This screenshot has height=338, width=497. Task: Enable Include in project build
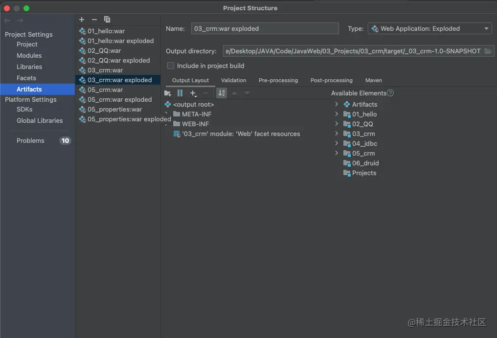pos(171,66)
